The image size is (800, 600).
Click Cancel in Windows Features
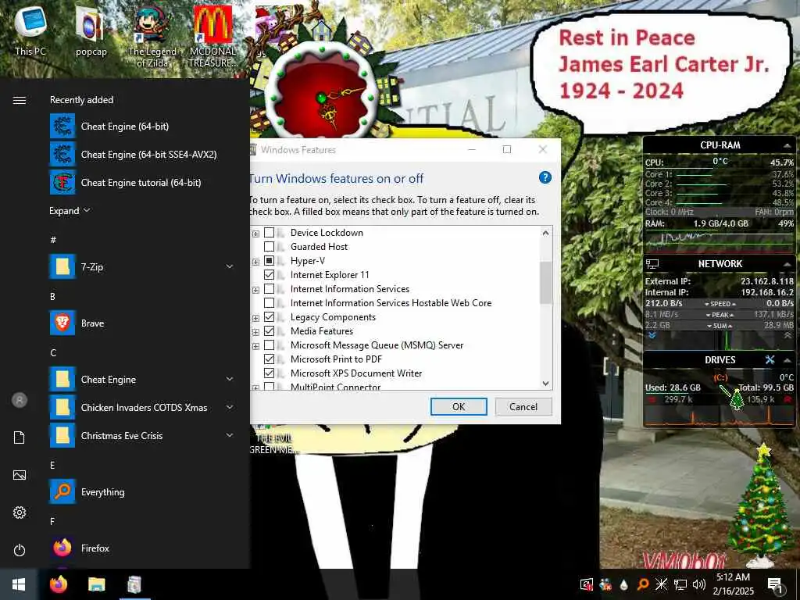click(x=523, y=406)
